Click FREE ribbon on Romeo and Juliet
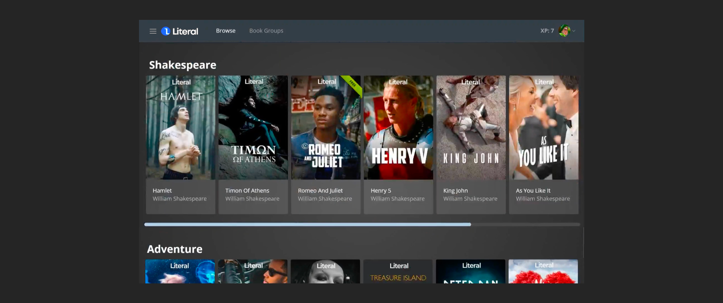723x303 pixels. (353, 84)
